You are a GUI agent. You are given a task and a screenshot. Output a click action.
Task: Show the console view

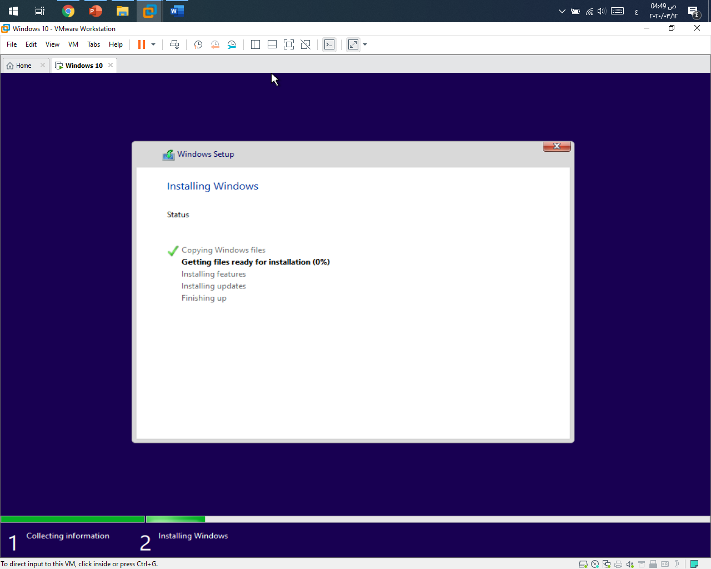coord(329,44)
